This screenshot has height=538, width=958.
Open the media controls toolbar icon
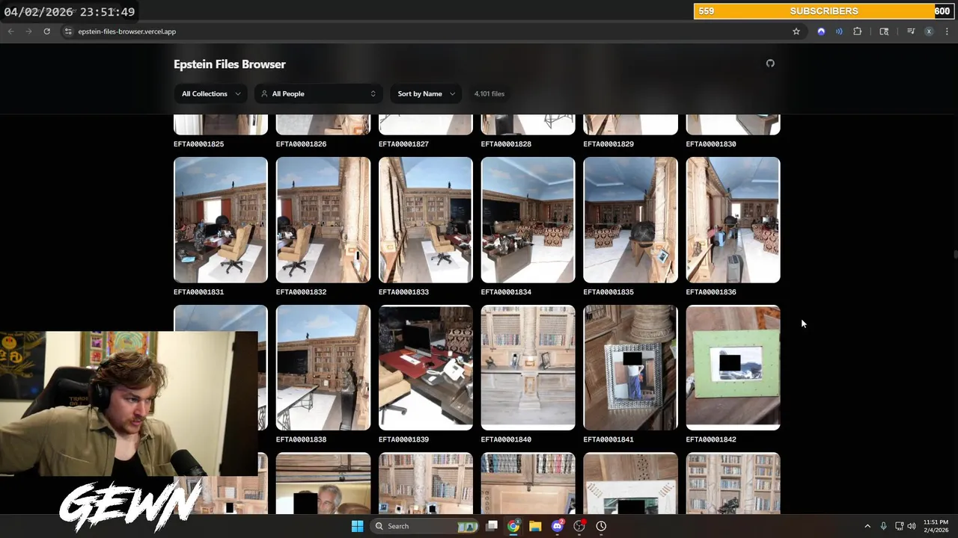911,31
